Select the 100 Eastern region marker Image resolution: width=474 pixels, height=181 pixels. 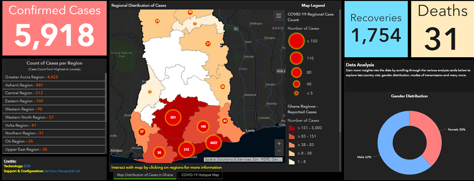point(203,127)
